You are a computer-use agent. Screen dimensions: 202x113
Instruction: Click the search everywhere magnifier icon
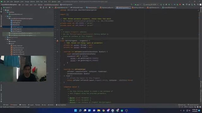pyautogui.click(x=198, y=5)
